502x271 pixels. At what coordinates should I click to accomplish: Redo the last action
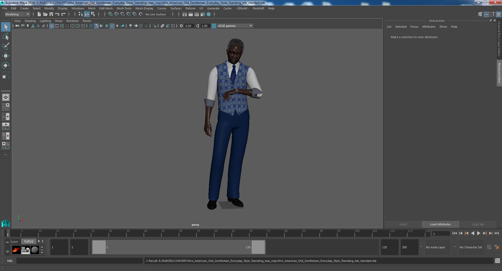[x=63, y=14]
